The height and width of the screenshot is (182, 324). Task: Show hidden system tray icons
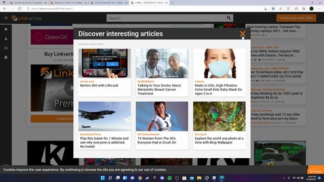pyautogui.click(x=284, y=178)
